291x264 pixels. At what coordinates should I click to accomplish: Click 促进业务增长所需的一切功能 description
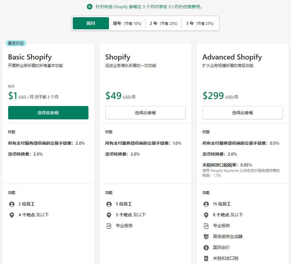tap(131, 66)
